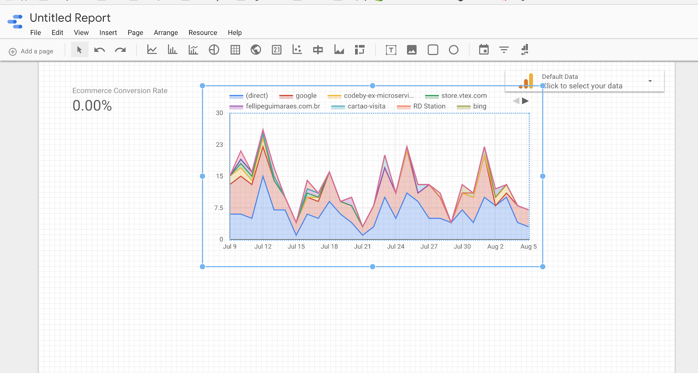698x373 pixels.
Task: Click the 7.5 y-axis label
Action: click(x=219, y=208)
